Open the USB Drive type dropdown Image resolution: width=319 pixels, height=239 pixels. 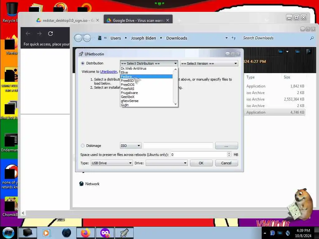click(112, 163)
